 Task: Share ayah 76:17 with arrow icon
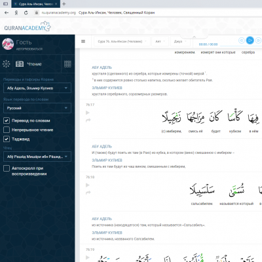[88, 121]
